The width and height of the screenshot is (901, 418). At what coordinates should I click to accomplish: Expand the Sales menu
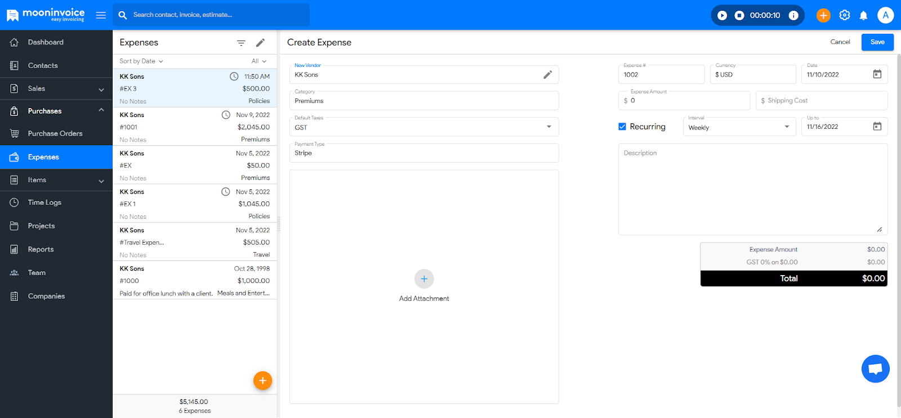(x=56, y=88)
